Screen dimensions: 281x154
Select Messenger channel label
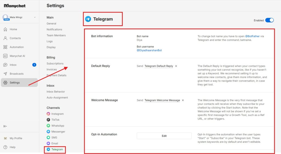pyautogui.click(x=58, y=132)
